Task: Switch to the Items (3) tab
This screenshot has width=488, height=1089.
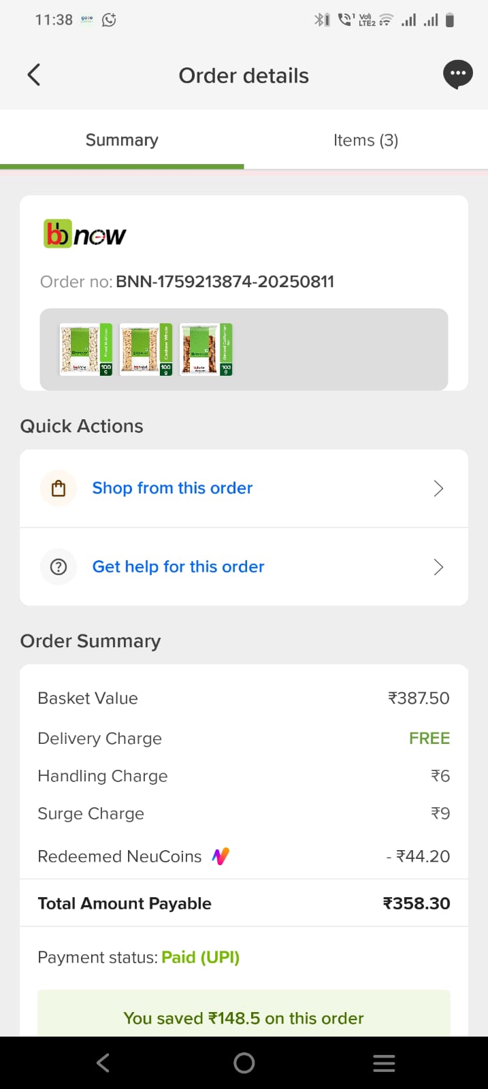Action: point(365,140)
